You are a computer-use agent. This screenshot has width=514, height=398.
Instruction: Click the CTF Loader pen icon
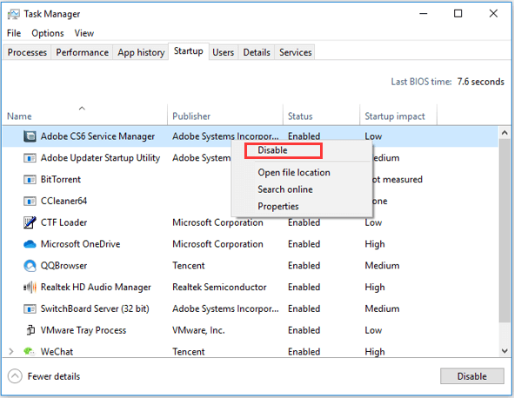click(30, 222)
